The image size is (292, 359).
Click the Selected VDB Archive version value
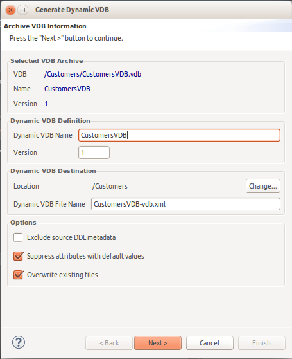tap(46, 104)
